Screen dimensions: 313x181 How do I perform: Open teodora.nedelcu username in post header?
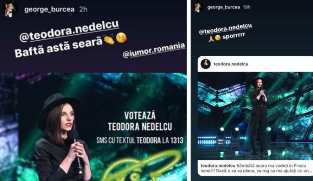[231, 64]
